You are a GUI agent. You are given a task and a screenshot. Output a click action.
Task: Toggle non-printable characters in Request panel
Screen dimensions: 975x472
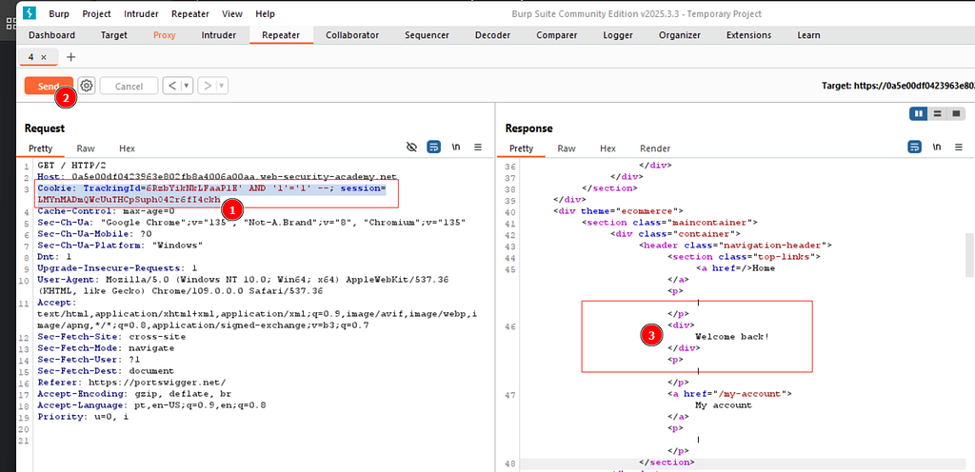456,147
